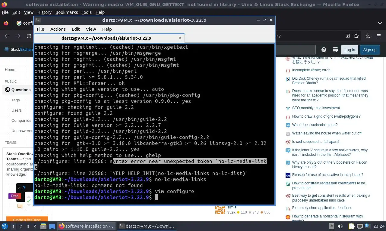Click the show desktop taskbar icon
Viewport: 386px width, 231px height.
(52, 226)
